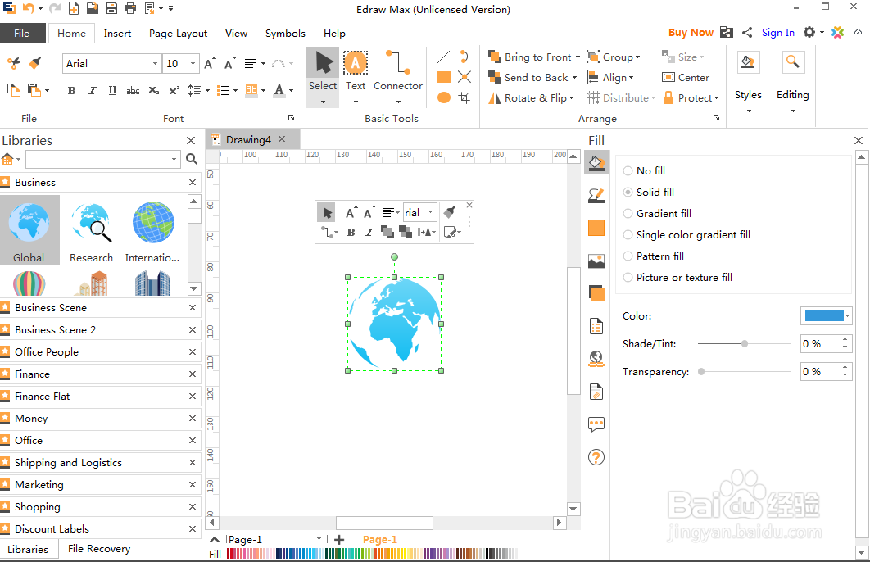The image size is (870, 562).
Task: Pick the ellipse shape tool
Action: (x=444, y=97)
